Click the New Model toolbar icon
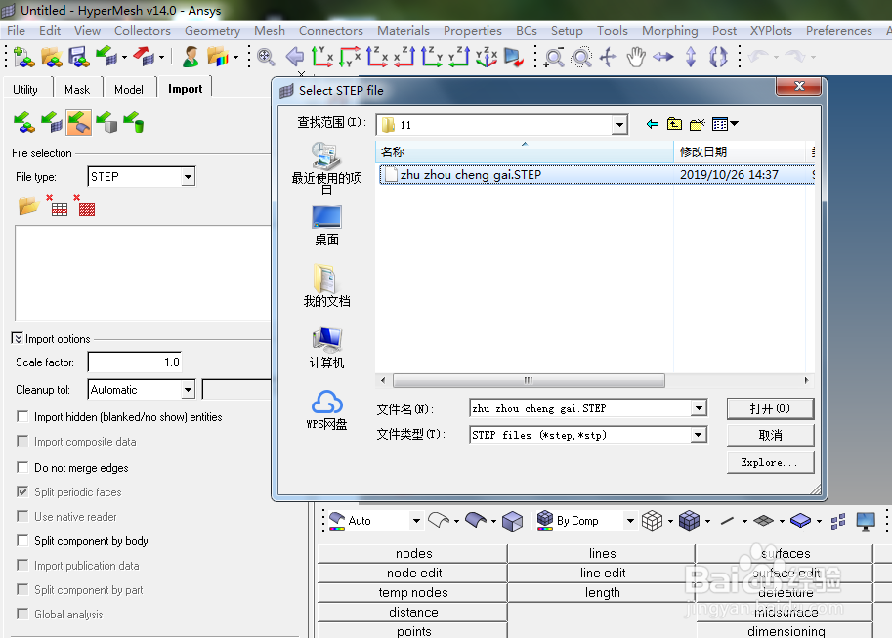Image resolution: width=892 pixels, height=638 pixels. pyautogui.click(x=23, y=57)
